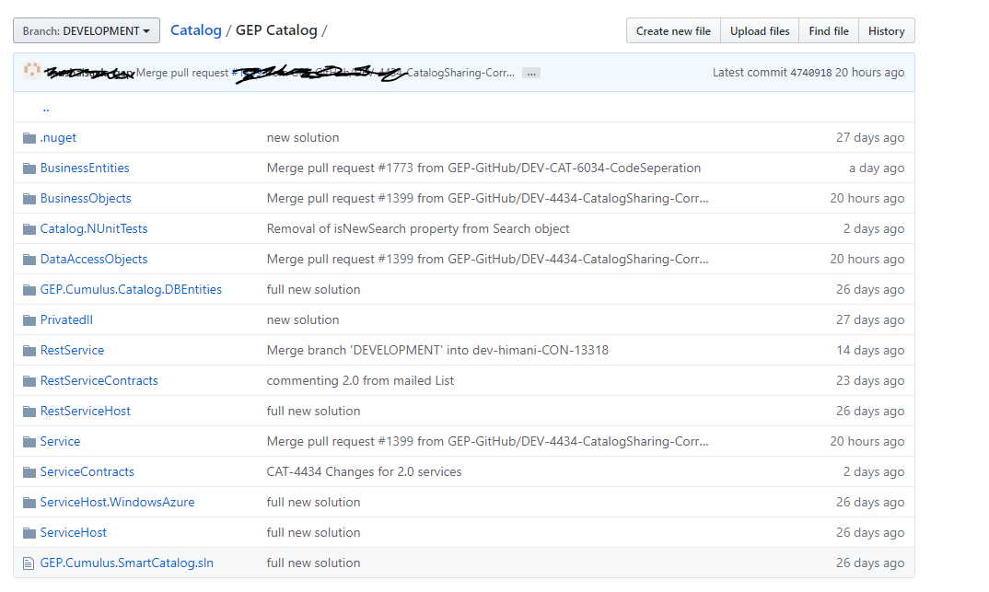Open the Catalog.NUnitTests folder

point(94,228)
